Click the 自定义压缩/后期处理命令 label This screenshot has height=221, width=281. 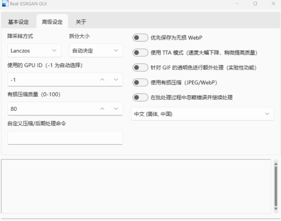click(37, 123)
